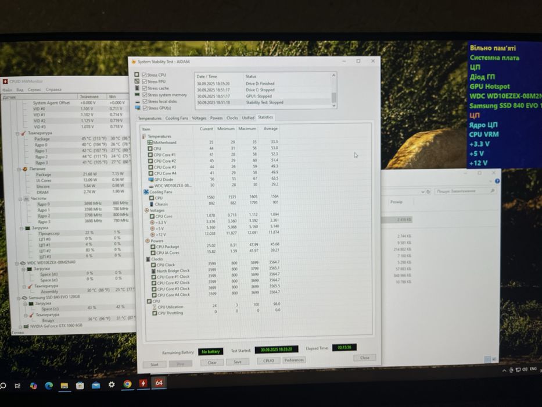The height and width of the screenshot is (407, 542).
Task: Click Voltages group icon in AIDA64
Action: [146, 210]
